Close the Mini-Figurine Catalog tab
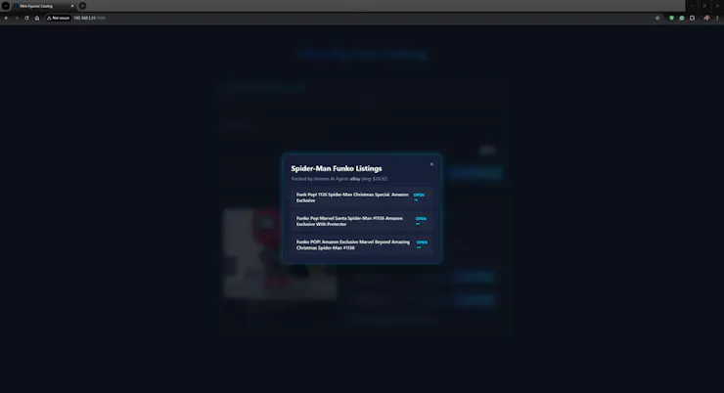Image resolution: width=724 pixels, height=393 pixels. coord(72,6)
